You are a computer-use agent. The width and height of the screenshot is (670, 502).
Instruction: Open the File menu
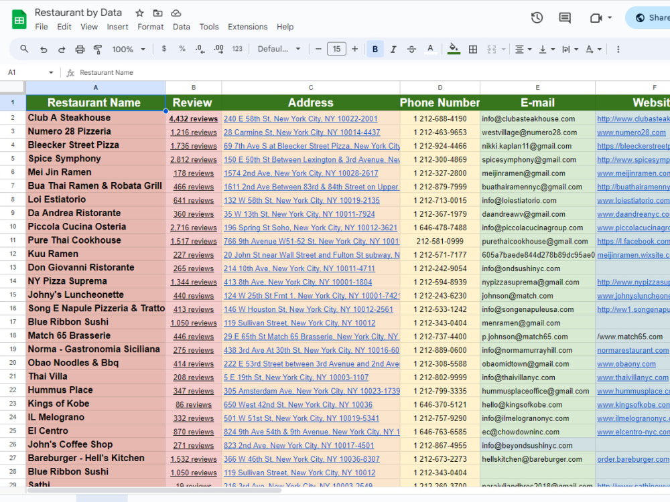42,27
